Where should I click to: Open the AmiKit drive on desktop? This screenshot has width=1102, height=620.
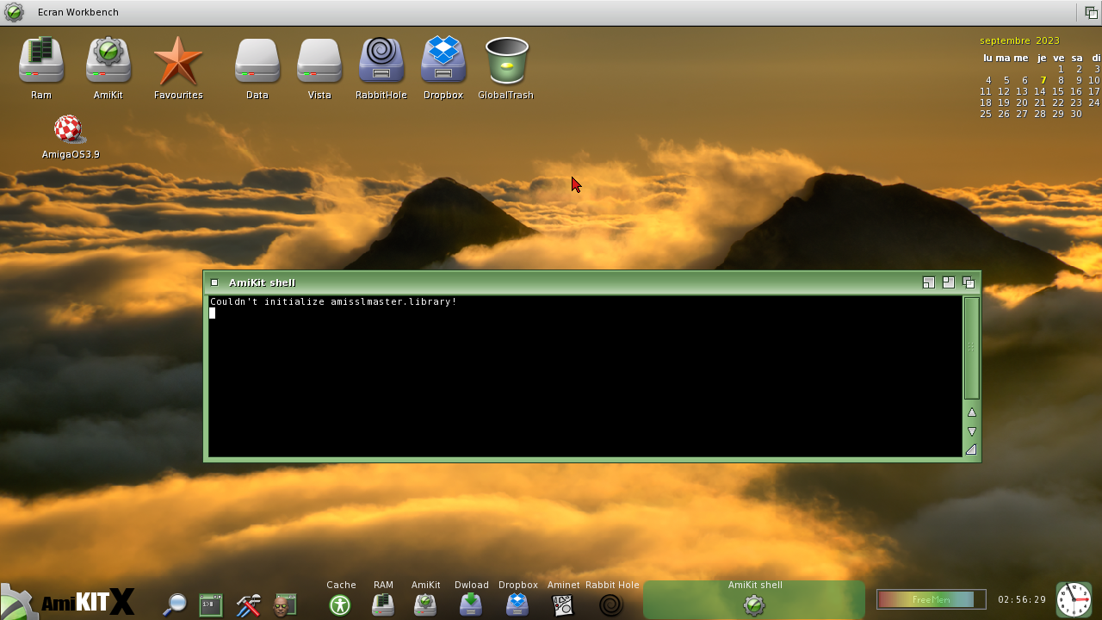[x=108, y=60]
